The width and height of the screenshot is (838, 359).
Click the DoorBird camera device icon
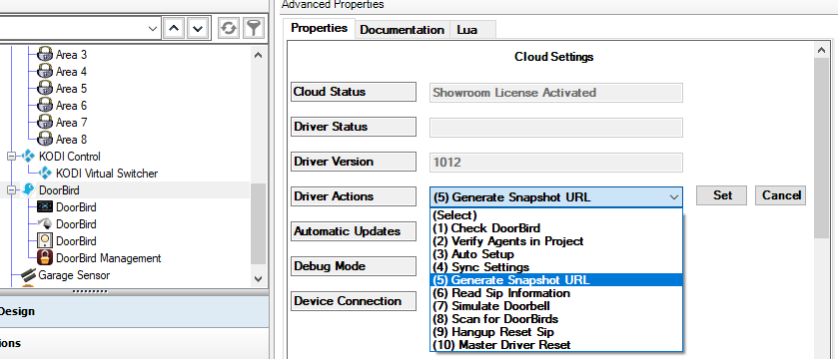[x=45, y=224]
